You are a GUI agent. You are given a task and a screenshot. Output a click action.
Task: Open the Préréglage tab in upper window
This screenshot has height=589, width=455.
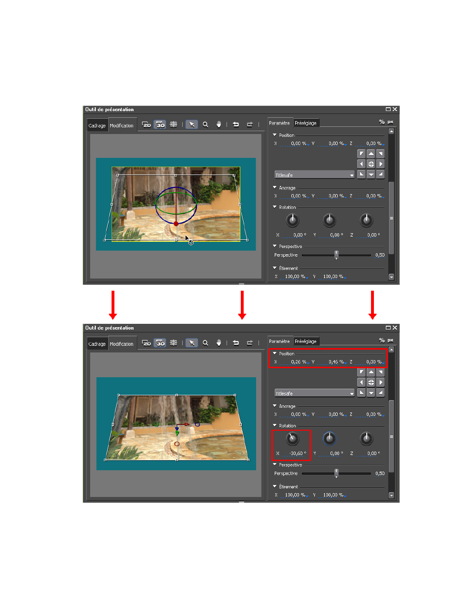pos(306,123)
